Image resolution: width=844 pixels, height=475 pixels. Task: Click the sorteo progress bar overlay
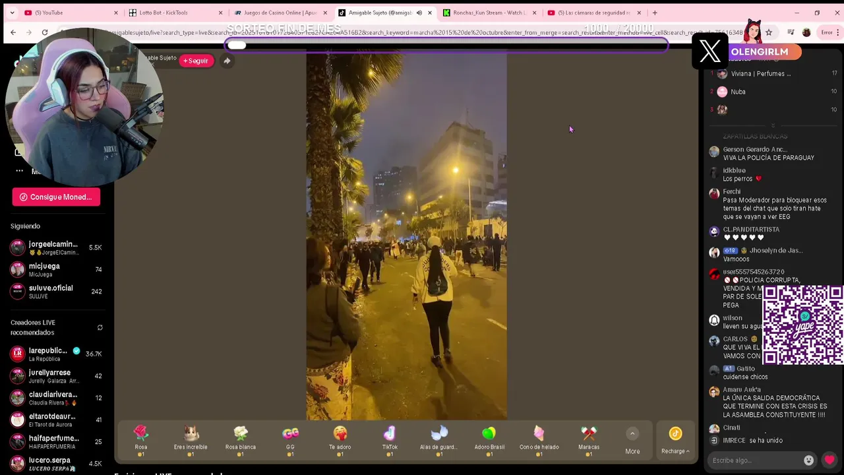pos(446,45)
